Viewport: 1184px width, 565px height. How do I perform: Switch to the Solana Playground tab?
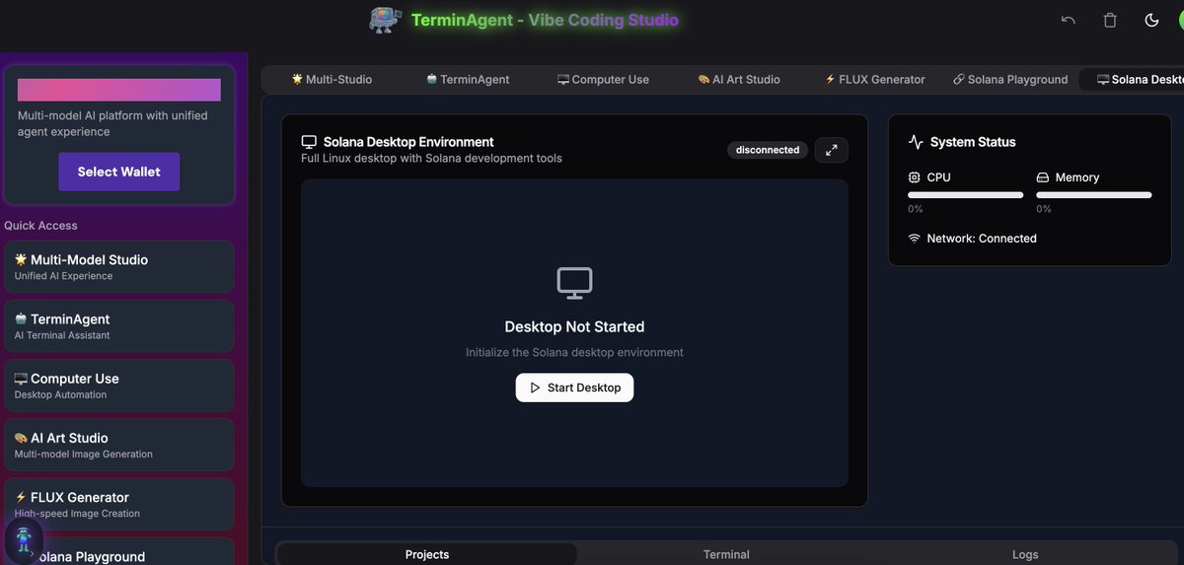[1010, 79]
